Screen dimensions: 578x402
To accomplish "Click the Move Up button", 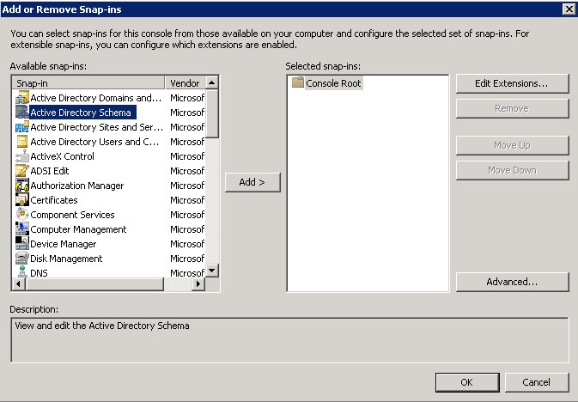I will [513, 145].
